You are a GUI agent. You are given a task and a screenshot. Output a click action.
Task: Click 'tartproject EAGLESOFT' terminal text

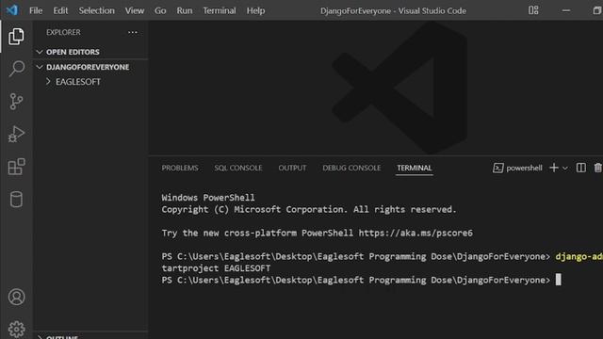[x=216, y=267]
